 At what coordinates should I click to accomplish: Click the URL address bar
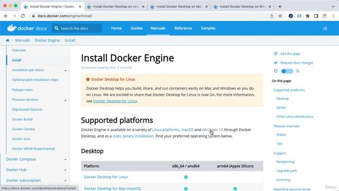149,16
